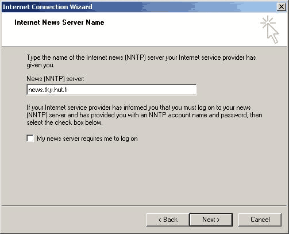Click the 'Type the name of the Internet news' instruction
This screenshot has height=234, width=289.
(141, 57)
